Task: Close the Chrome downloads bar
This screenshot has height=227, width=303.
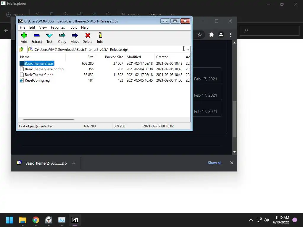Action: (231, 163)
